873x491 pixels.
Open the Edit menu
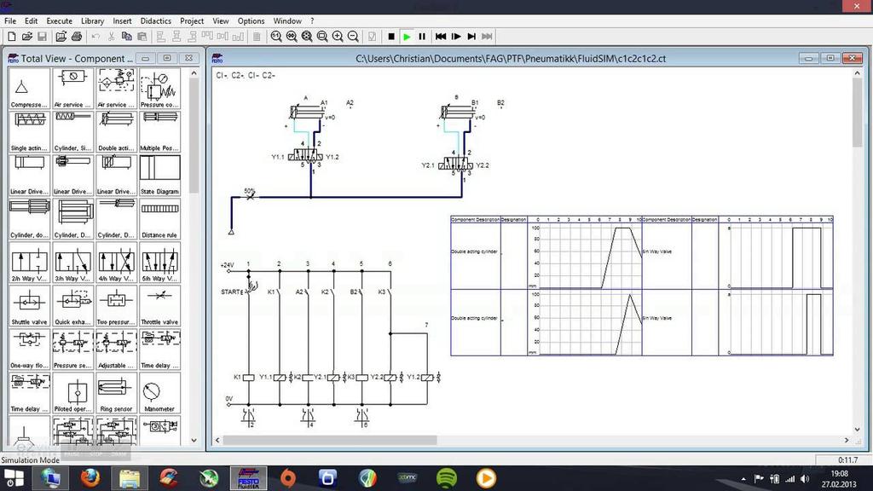pos(32,20)
